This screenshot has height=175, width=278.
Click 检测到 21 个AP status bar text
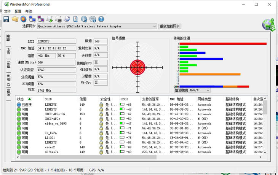(43, 170)
